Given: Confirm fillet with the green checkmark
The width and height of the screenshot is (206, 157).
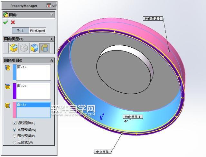Looking at the screenshot, I should (5, 22).
